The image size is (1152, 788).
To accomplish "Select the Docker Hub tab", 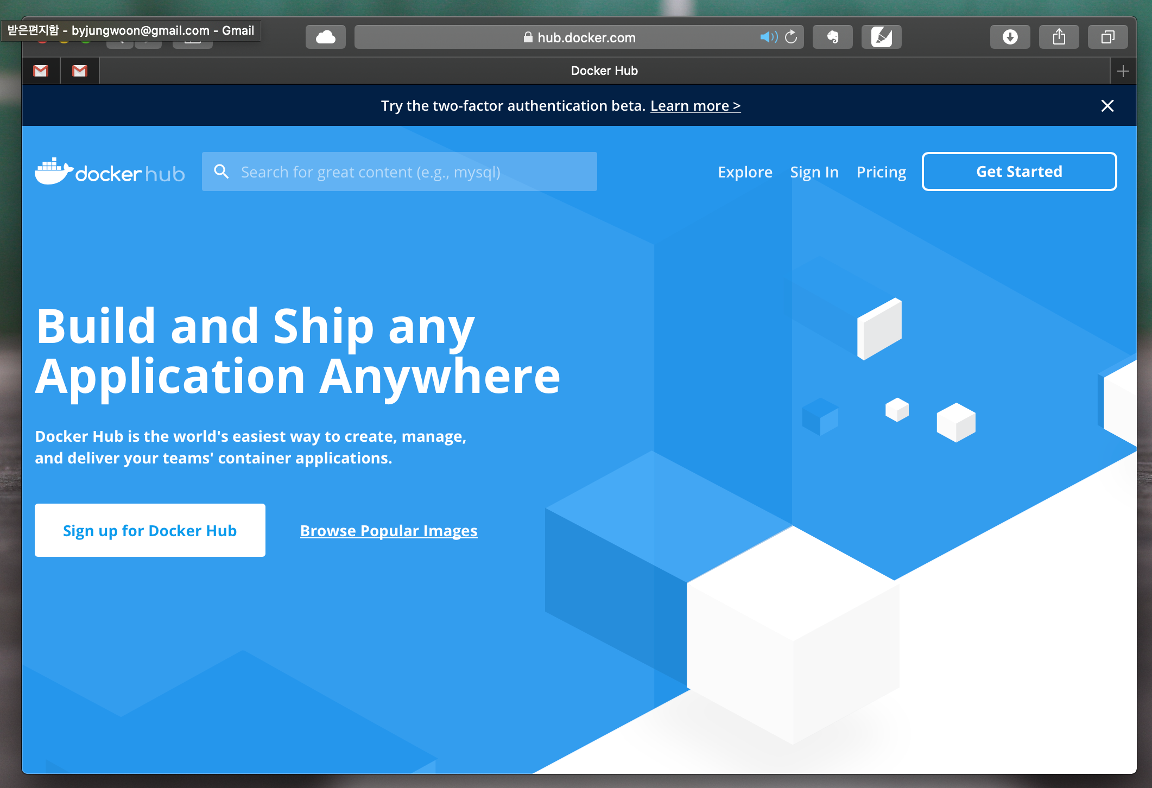I will pyautogui.click(x=604, y=71).
